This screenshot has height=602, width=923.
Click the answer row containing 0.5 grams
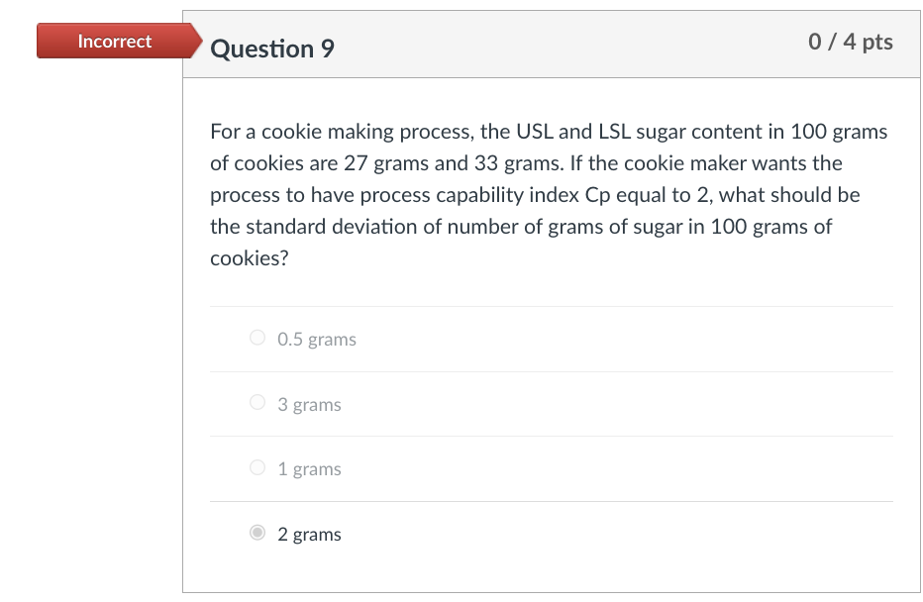point(551,339)
